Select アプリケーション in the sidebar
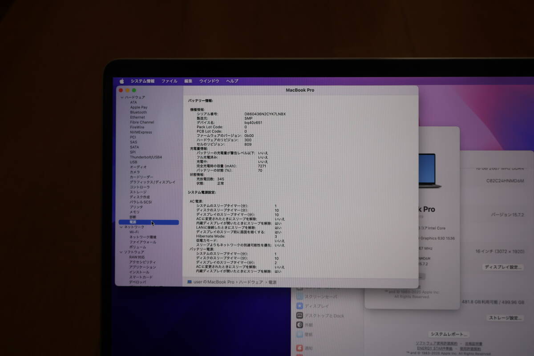This screenshot has width=534, height=356. coord(143,267)
